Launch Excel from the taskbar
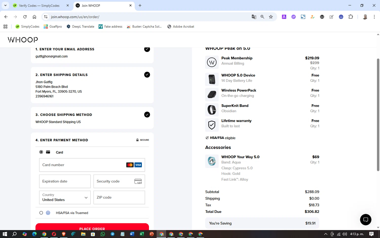 142,234
